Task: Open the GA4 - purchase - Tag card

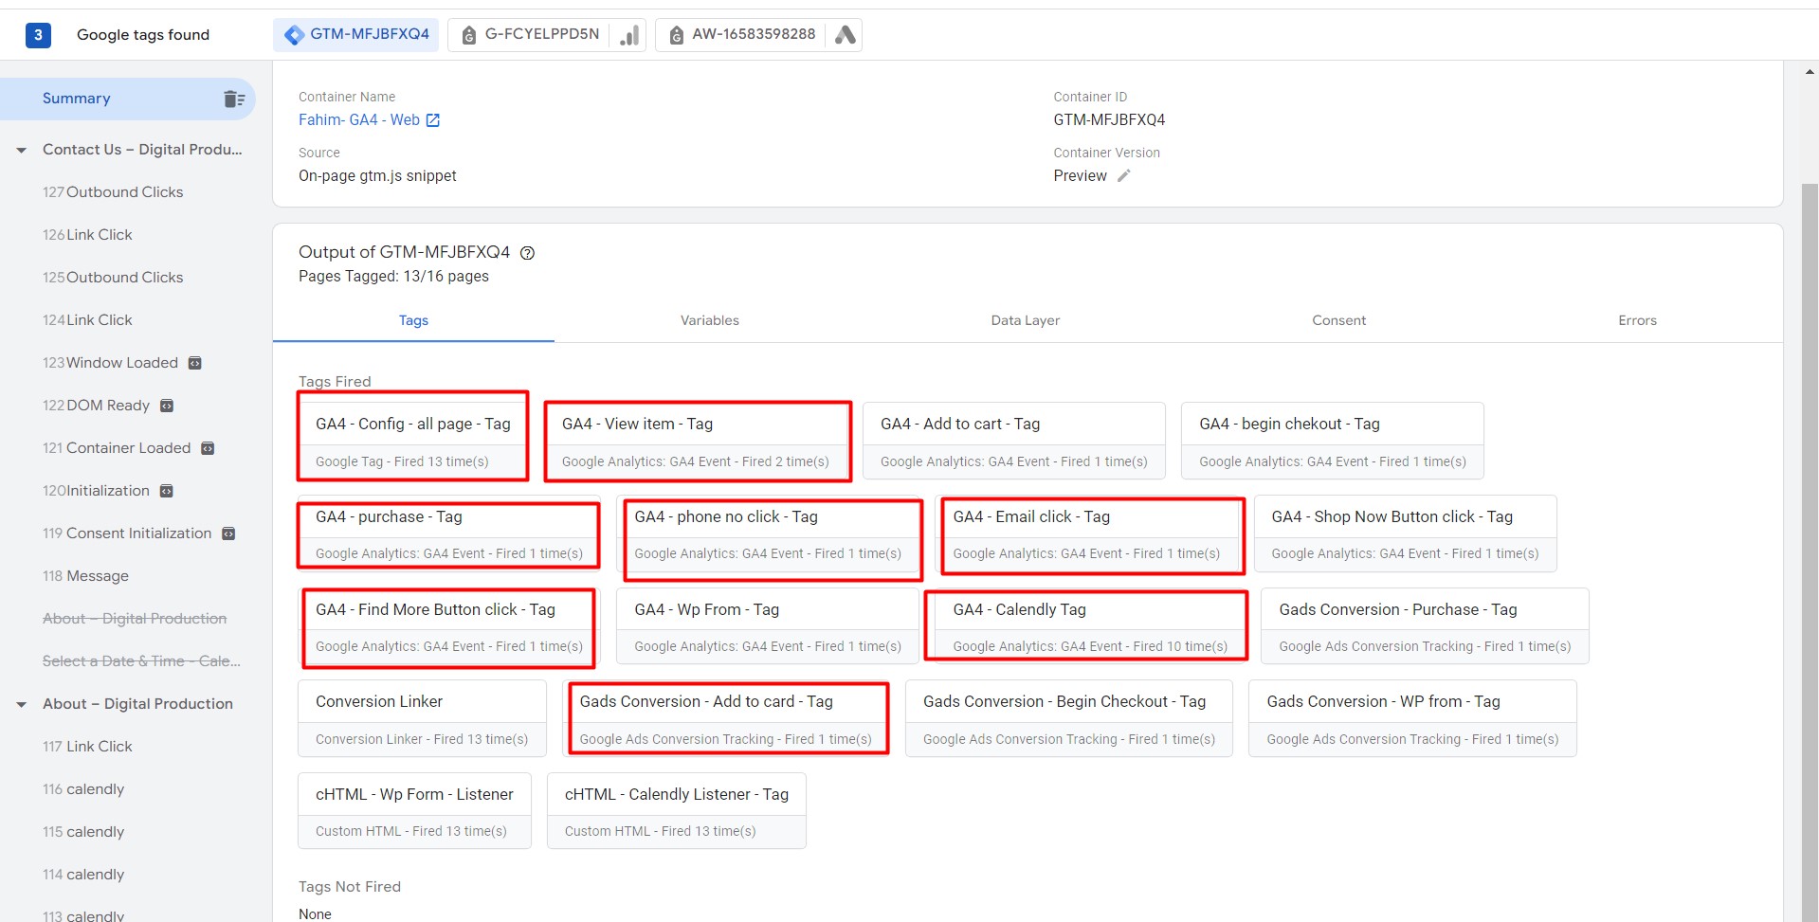Action: [449, 534]
